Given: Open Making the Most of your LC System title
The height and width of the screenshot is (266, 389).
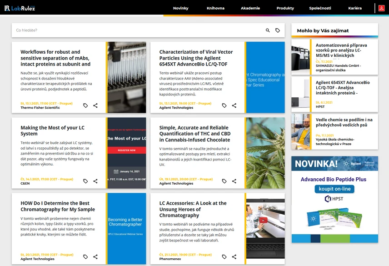Looking at the screenshot, I should point(52,130).
